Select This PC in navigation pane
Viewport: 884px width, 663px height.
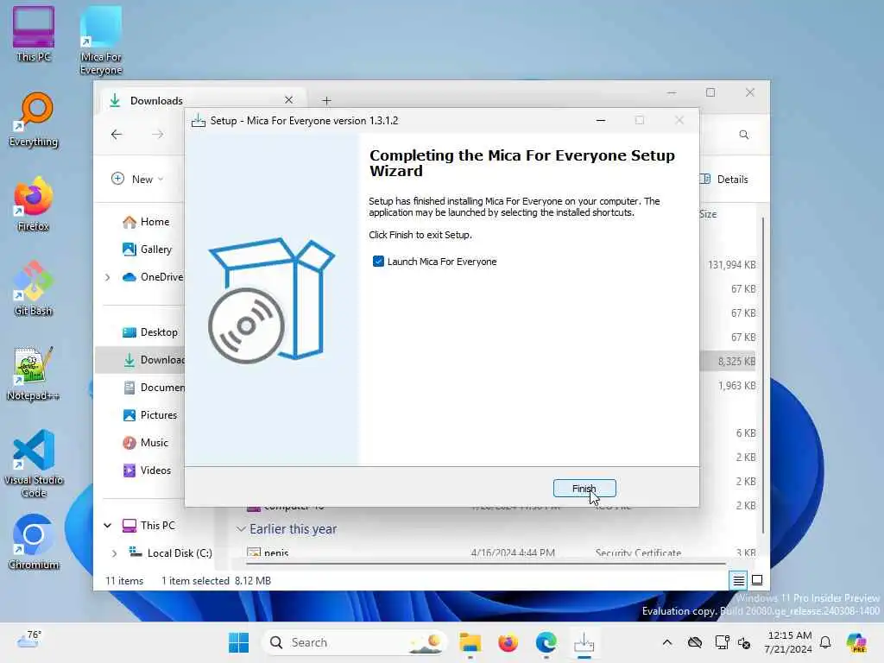(149, 526)
